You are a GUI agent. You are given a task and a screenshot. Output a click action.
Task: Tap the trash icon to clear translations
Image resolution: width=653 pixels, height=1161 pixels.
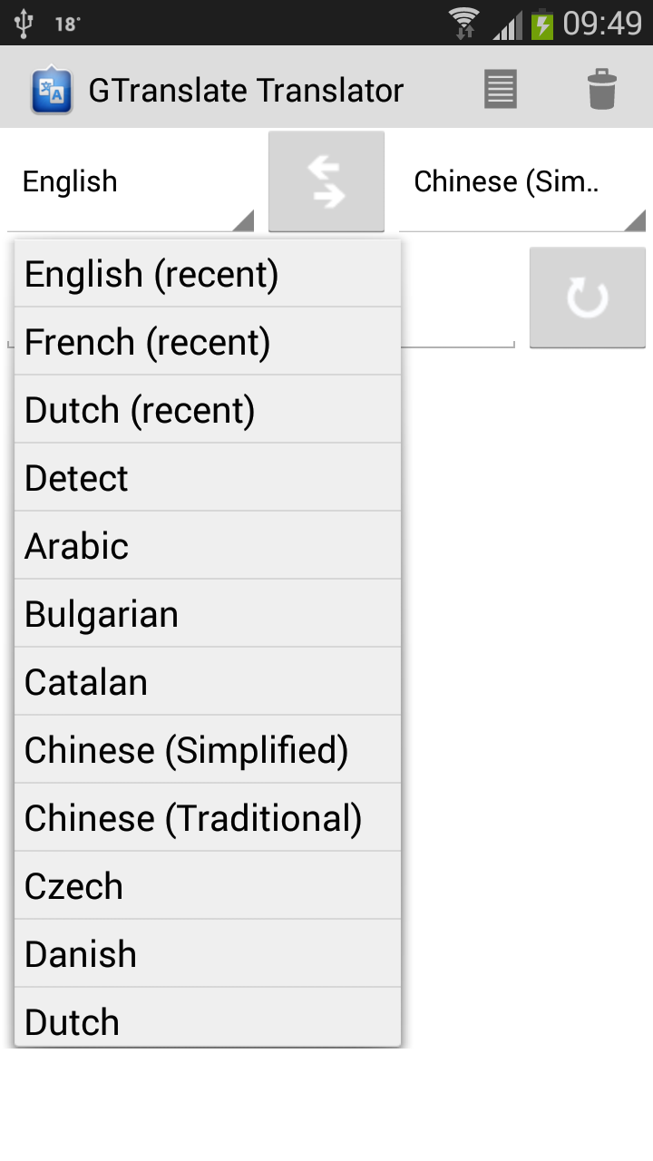pos(602,88)
